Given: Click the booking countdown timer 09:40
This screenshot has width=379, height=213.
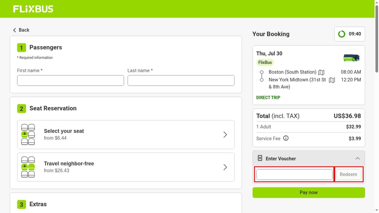Looking at the screenshot, I should click(349, 34).
